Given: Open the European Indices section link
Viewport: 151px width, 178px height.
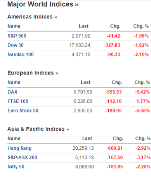Looking at the screenshot, I should point(33,73).
